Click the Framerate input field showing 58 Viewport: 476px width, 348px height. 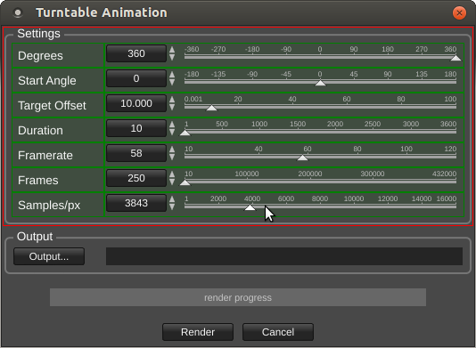click(x=136, y=153)
